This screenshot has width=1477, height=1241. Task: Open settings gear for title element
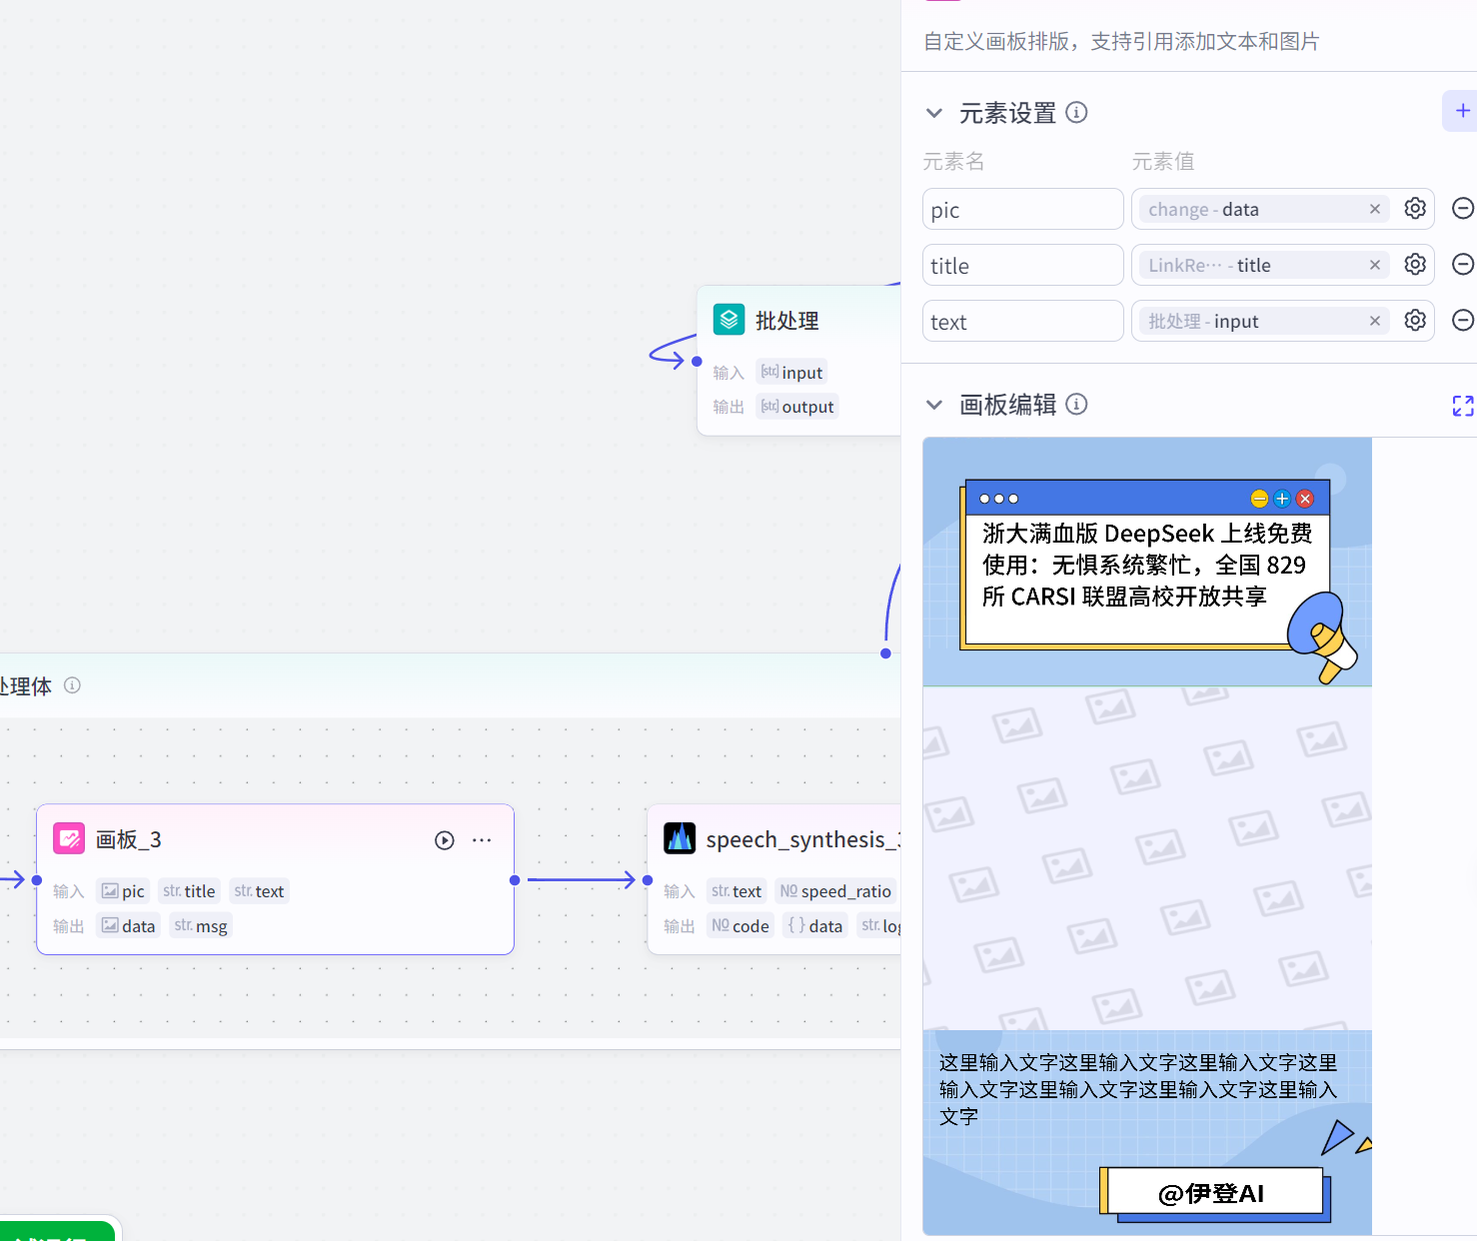click(1415, 265)
